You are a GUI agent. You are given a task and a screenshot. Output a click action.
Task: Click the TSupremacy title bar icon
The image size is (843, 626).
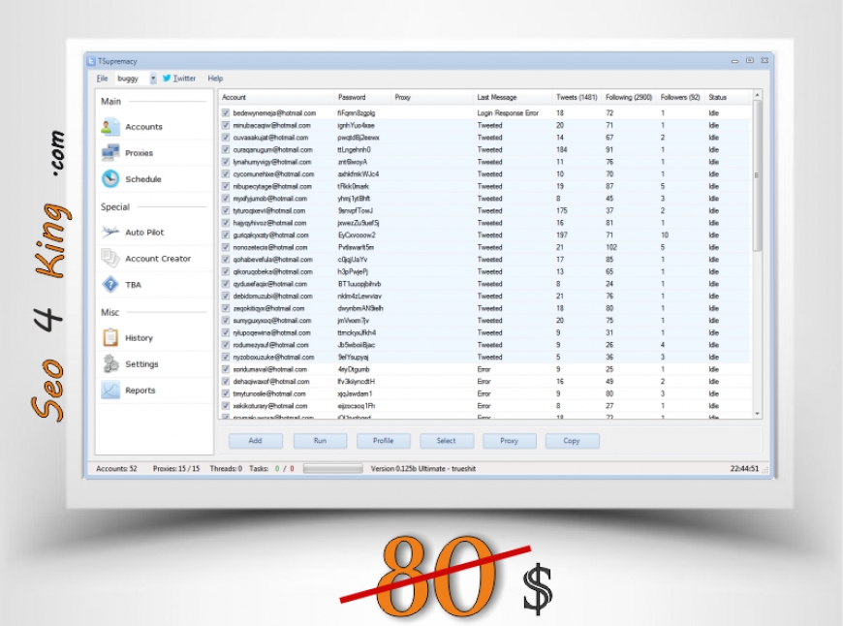pyautogui.click(x=91, y=61)
